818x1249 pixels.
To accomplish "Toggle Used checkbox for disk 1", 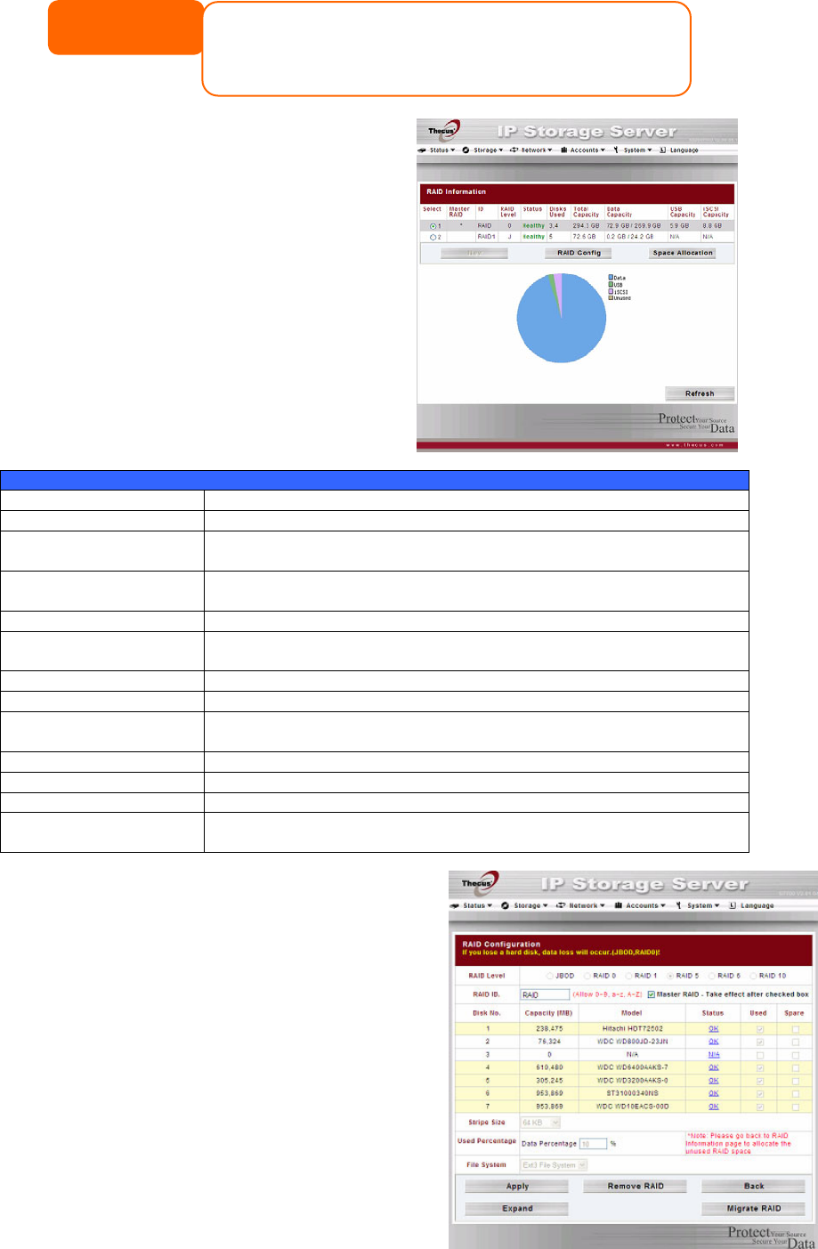I will coord(759,1029).
